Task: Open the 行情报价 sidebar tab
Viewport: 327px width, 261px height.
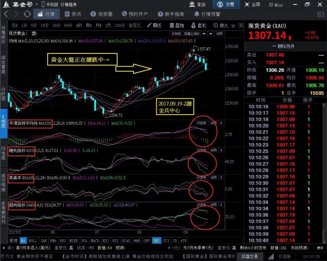Action: coord(4,35)
